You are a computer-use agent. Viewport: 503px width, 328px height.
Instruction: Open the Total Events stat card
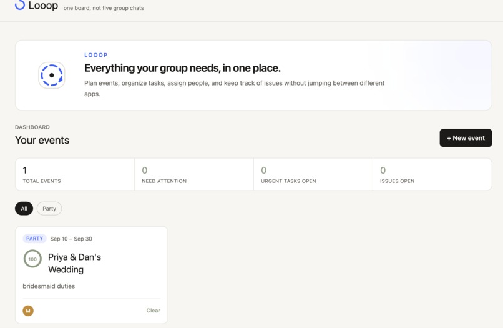click(75, 174)
